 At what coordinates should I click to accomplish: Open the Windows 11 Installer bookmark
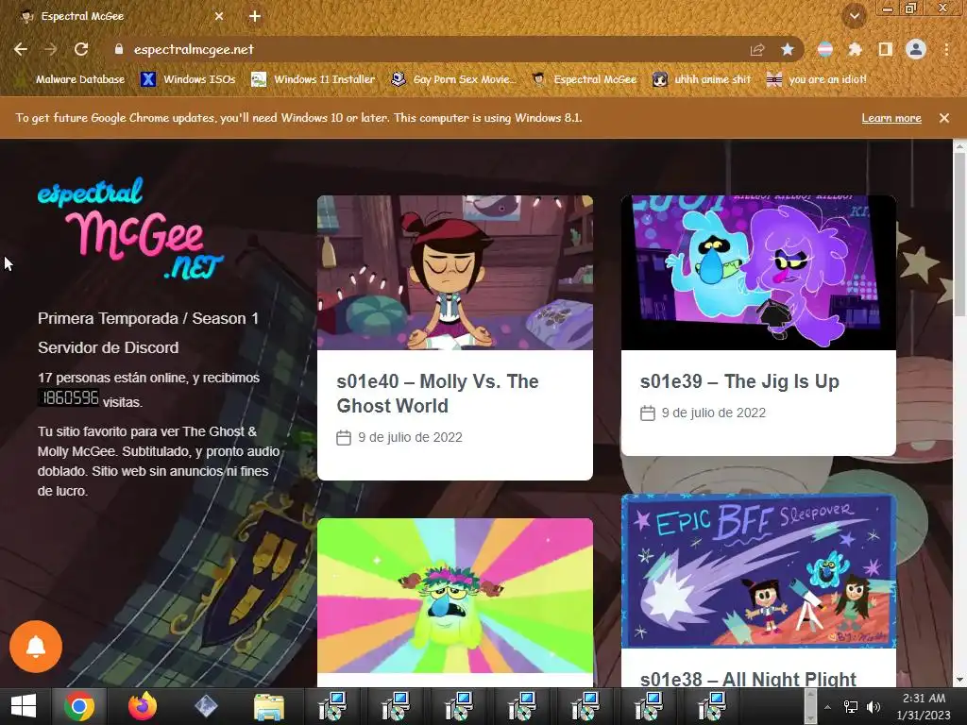click(314, 79)
